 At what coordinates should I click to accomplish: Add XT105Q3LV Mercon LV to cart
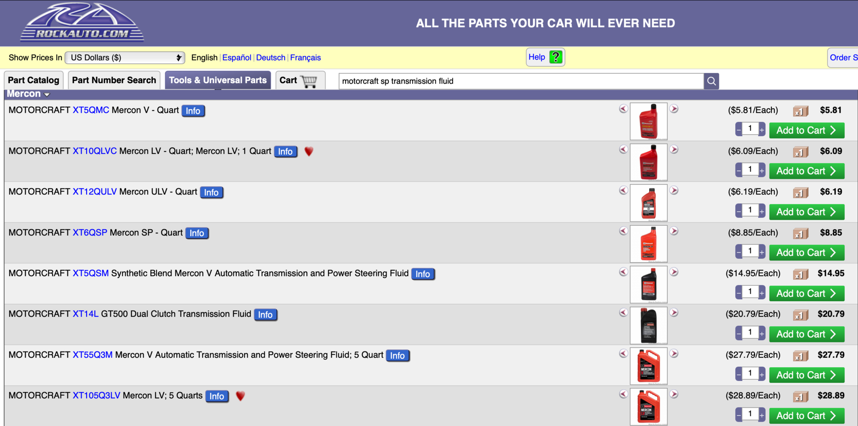coord(807,416)
